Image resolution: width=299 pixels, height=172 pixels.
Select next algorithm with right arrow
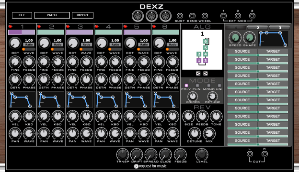point(206,74)
